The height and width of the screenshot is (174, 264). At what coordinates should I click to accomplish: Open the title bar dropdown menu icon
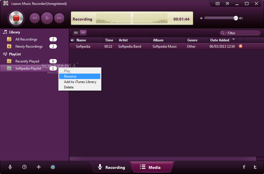click(x=217, y=3)
